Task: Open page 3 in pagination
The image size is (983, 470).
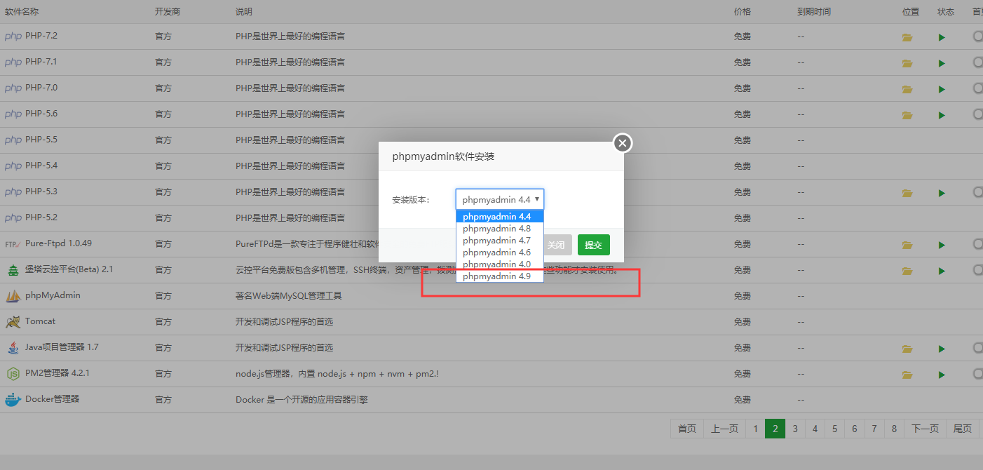Action: pyautogui.click(x=795, y=429)
